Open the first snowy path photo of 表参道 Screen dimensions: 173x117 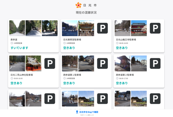[17, 28]
